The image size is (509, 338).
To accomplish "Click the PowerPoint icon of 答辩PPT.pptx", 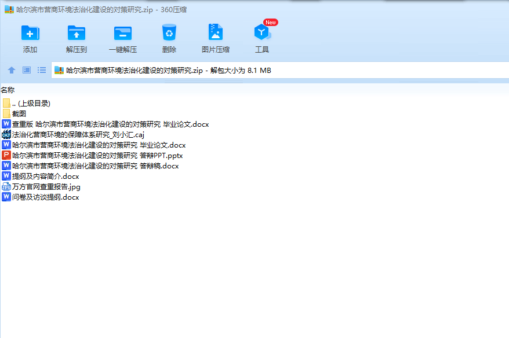I will click(x=6, y=155).
